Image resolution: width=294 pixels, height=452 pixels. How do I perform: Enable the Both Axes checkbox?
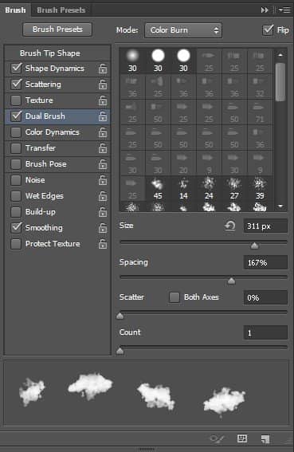click(x=174, y=297)
